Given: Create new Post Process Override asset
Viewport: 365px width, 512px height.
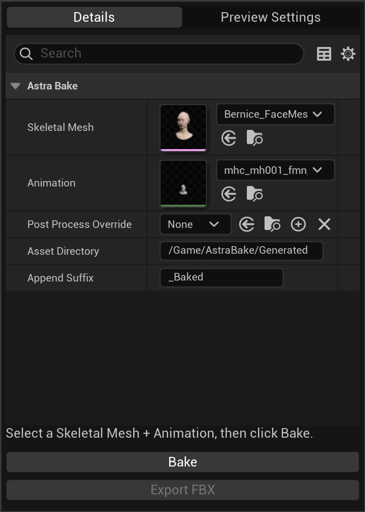Looking at the screenshot, I should pos(298,224).
